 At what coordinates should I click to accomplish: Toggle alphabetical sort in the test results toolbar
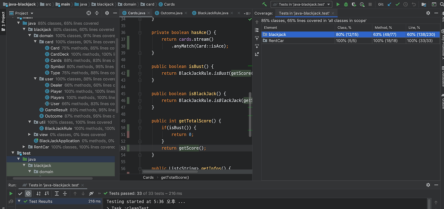39,193
